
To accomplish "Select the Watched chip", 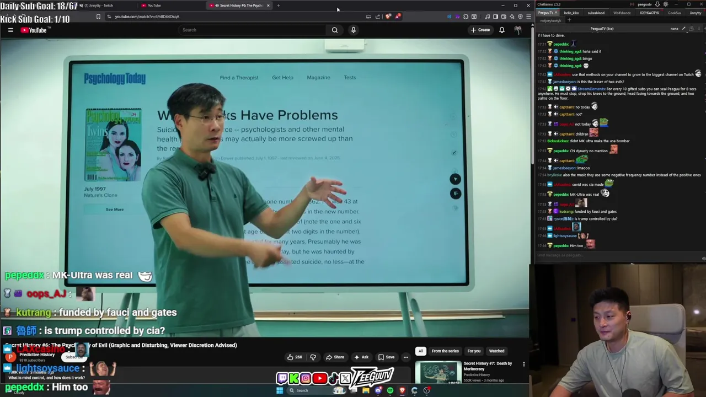I will [496, 351].
